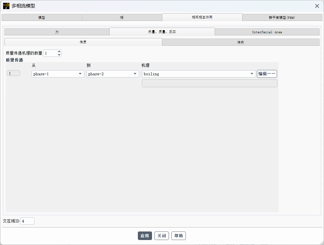The height and width of the screenshot is (245, 324).
Task: Open help with the 帮助 button
Action: pos(179,236)
